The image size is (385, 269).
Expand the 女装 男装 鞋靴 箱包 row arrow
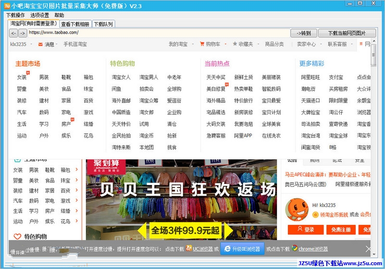pyautogui.click(x=76, y=170)
